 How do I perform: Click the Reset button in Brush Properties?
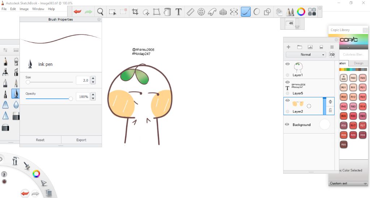coord(40,140)
